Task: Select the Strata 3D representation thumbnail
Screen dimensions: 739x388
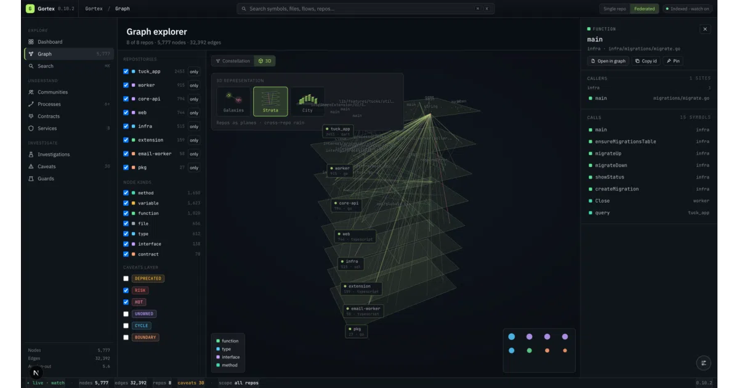Action: 270,102
